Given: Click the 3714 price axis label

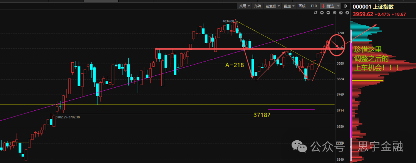Looking at the screenshot, I should (341, 110).
